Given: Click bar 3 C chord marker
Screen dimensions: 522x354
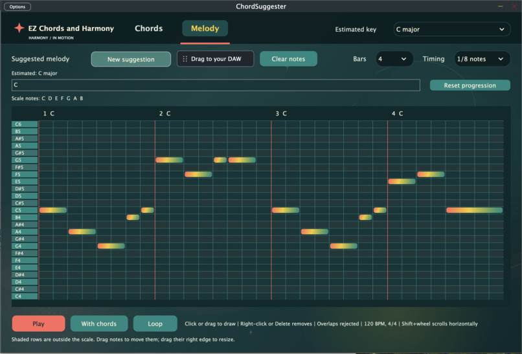Looking at the screenshot, I should point(281,113).
